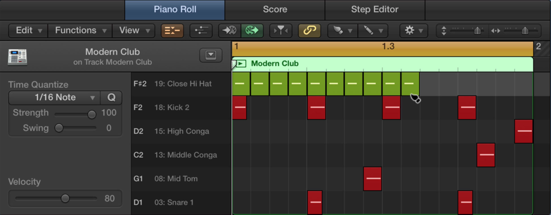551x215 pixels.
Task: Click the Q quantize button
Action: 111,98
